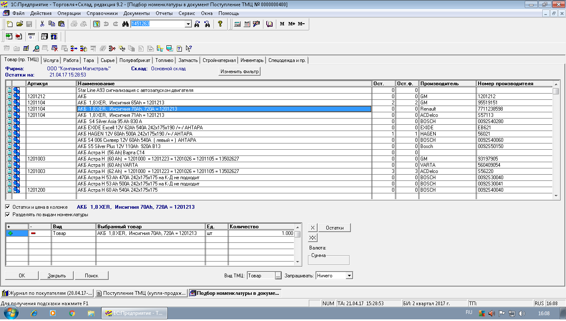
Task: Click the '...' button by Вид ТМЦ
Action: click(278, 276)
